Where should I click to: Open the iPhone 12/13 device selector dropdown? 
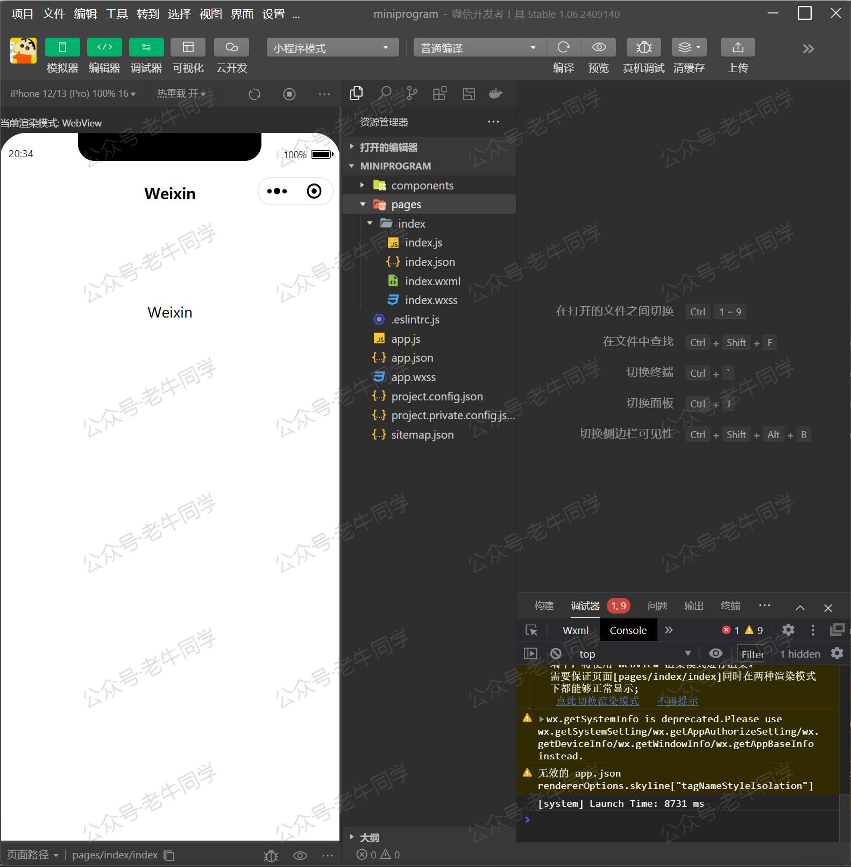point(73,94)
